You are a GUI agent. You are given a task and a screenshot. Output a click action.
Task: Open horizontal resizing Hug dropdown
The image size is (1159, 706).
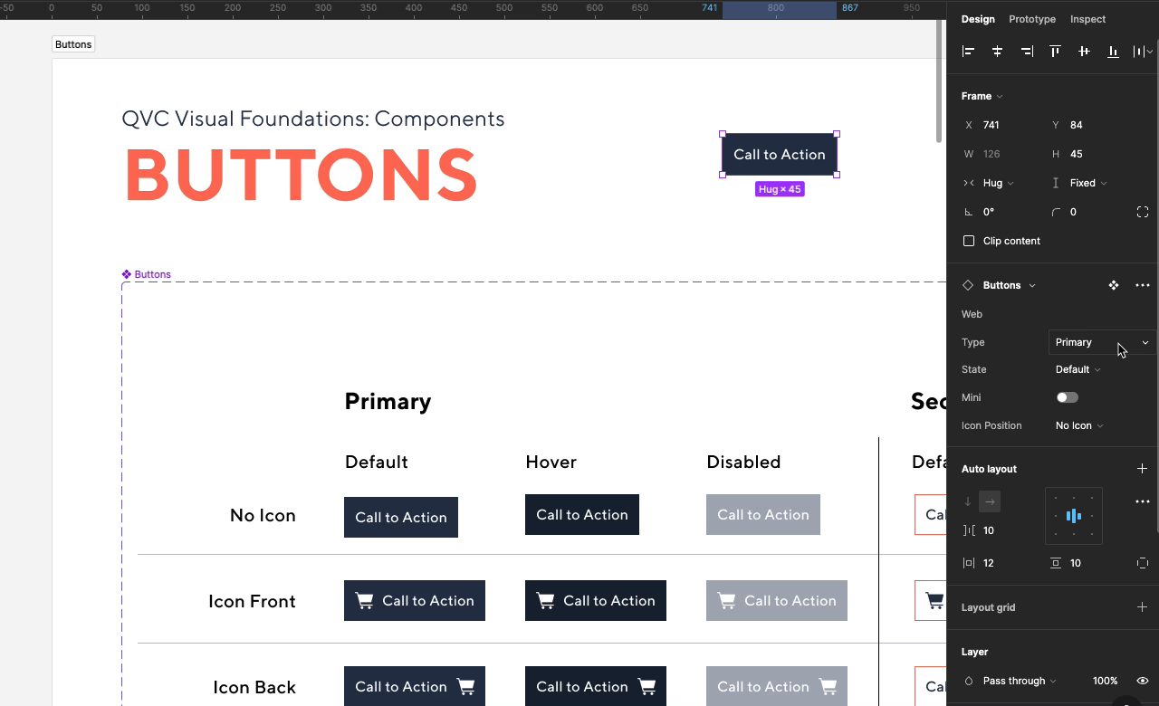pos(998,183)
